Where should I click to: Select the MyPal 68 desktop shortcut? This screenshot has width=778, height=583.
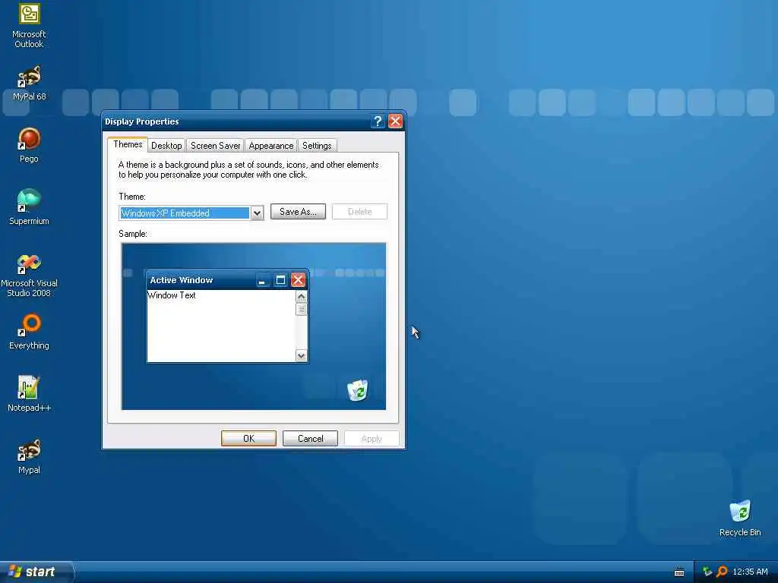pyautogui.click(x=30, y=83)
